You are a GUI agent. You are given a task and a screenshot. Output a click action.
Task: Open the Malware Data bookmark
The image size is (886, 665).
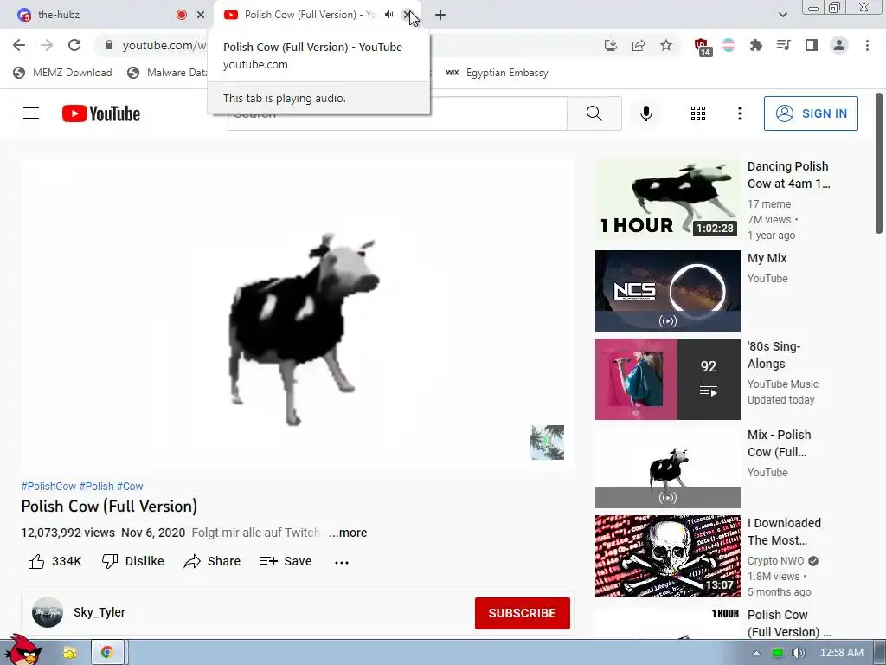click(x=167, y=73)
